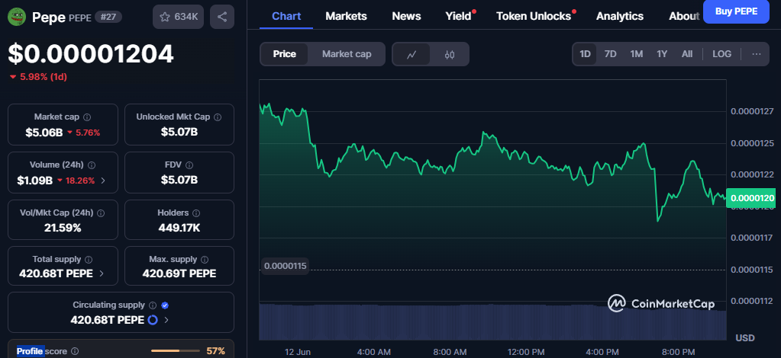Click Total supply info icon
This screenshot has width=781, height=358.
(x=89, y=260)
